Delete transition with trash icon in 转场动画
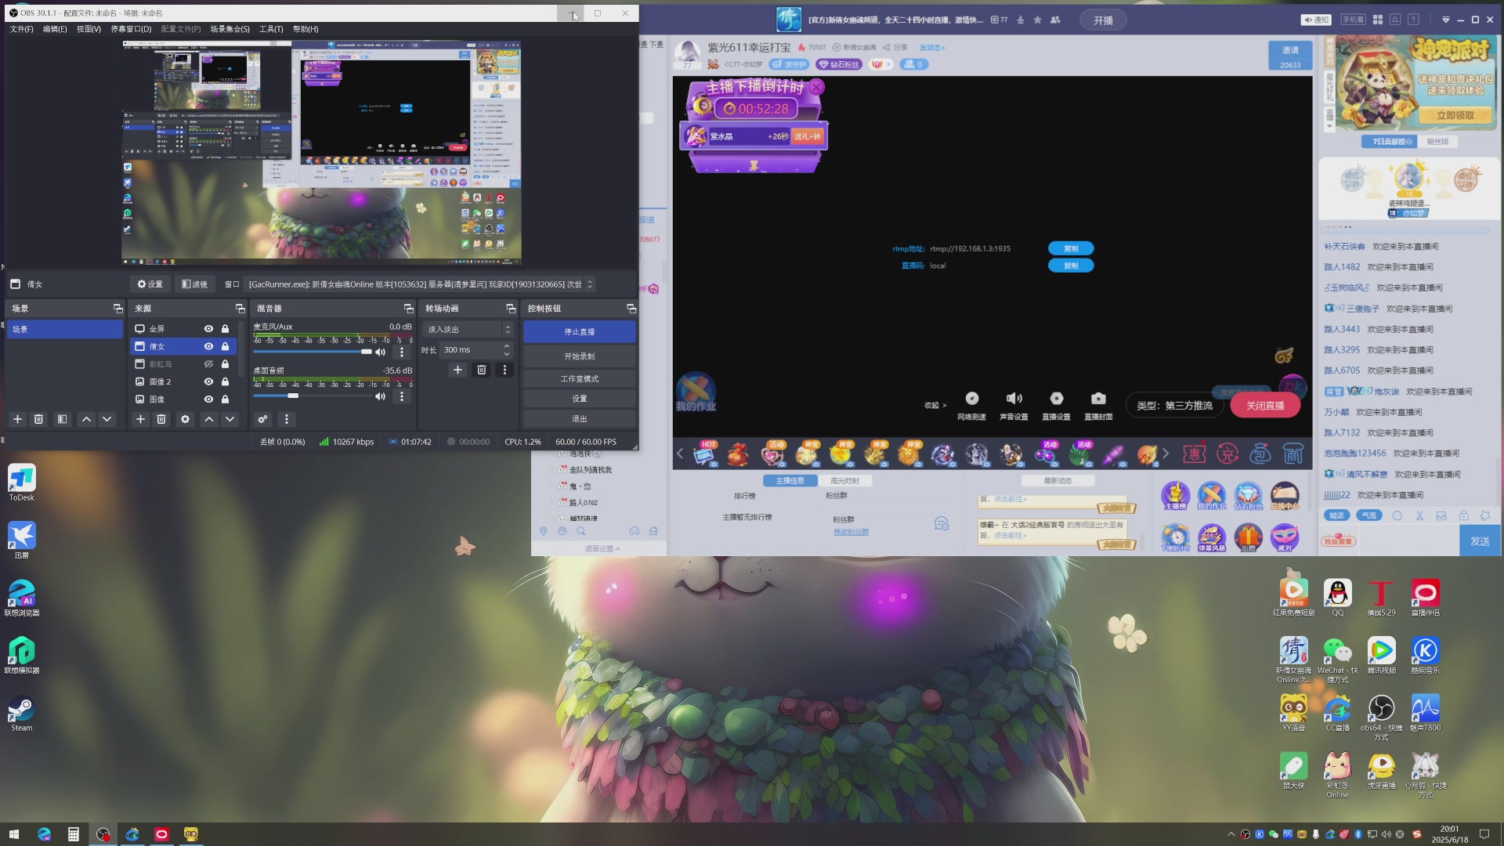 [x=482, y=370]
